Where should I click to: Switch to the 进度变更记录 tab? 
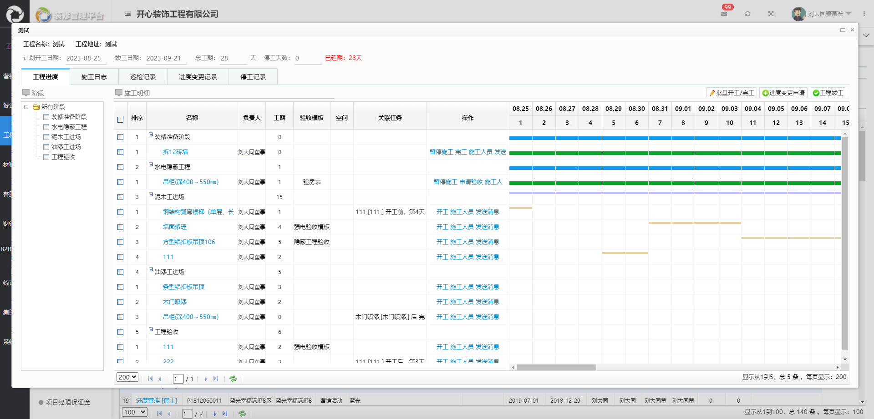pos(198,76)
